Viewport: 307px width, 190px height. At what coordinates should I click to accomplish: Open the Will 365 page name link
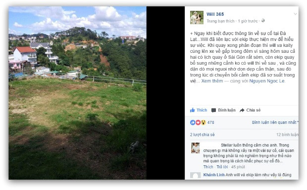click(x=215, y=14)
